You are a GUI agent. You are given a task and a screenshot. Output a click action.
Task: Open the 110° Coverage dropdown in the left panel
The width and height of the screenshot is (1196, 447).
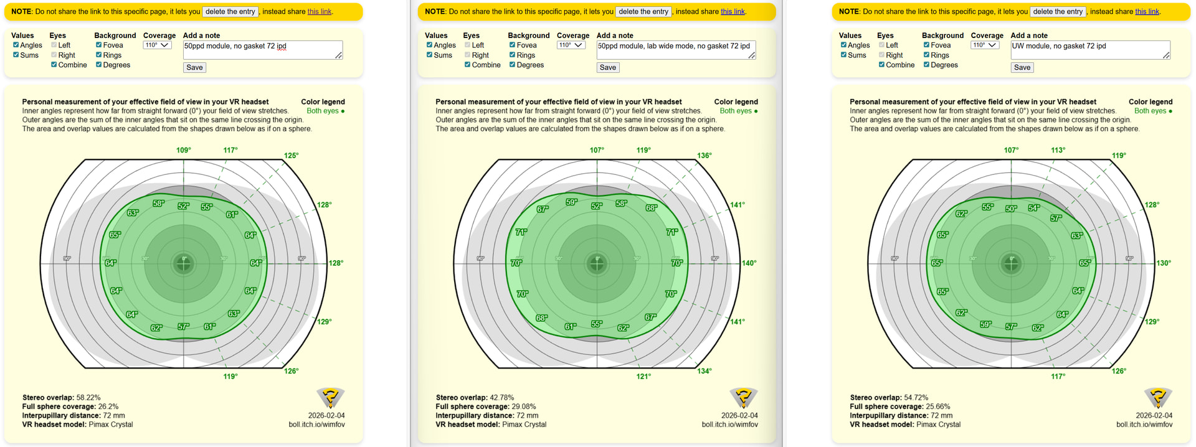157,45
